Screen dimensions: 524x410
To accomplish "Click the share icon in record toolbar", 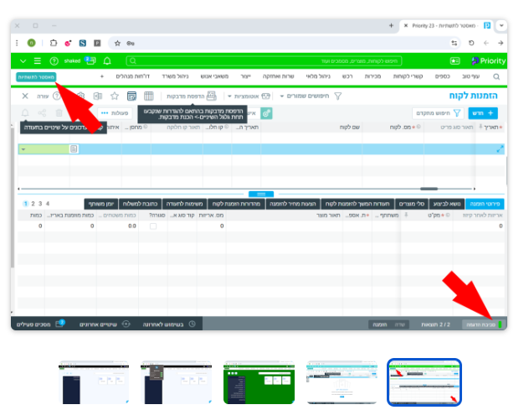I will pos(42,113).
